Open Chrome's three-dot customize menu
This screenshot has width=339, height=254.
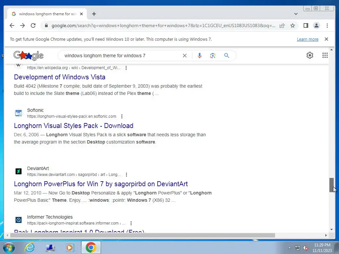coord(327,25)
